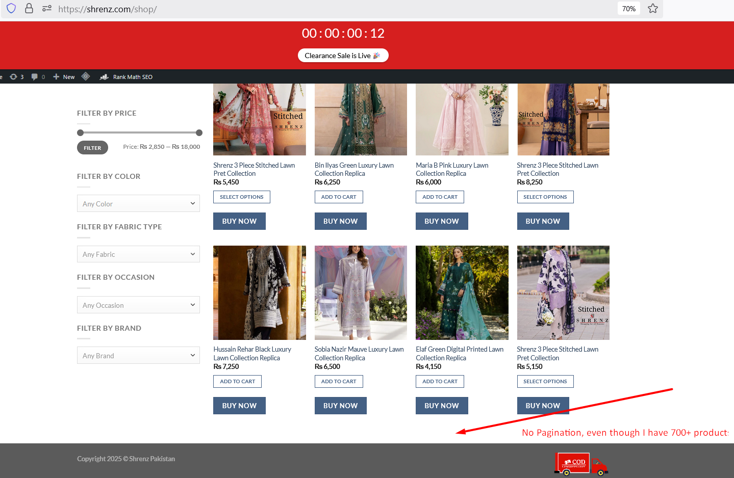This screenshot has height=478, width=734.
Task: Click the Clearance Sale is Live button
Action: point(343,56)
